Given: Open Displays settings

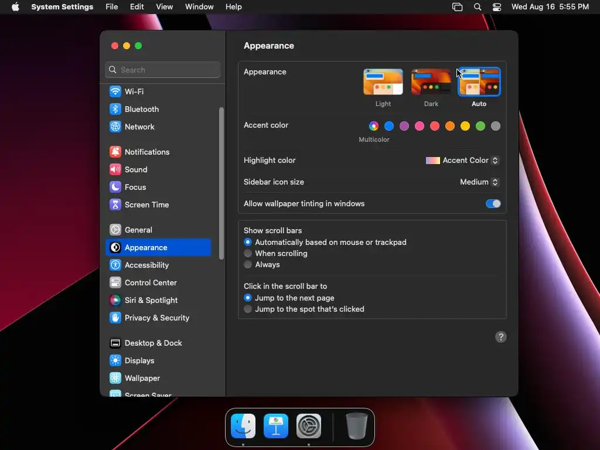Looking at the screenshot, I should [158, 361].
